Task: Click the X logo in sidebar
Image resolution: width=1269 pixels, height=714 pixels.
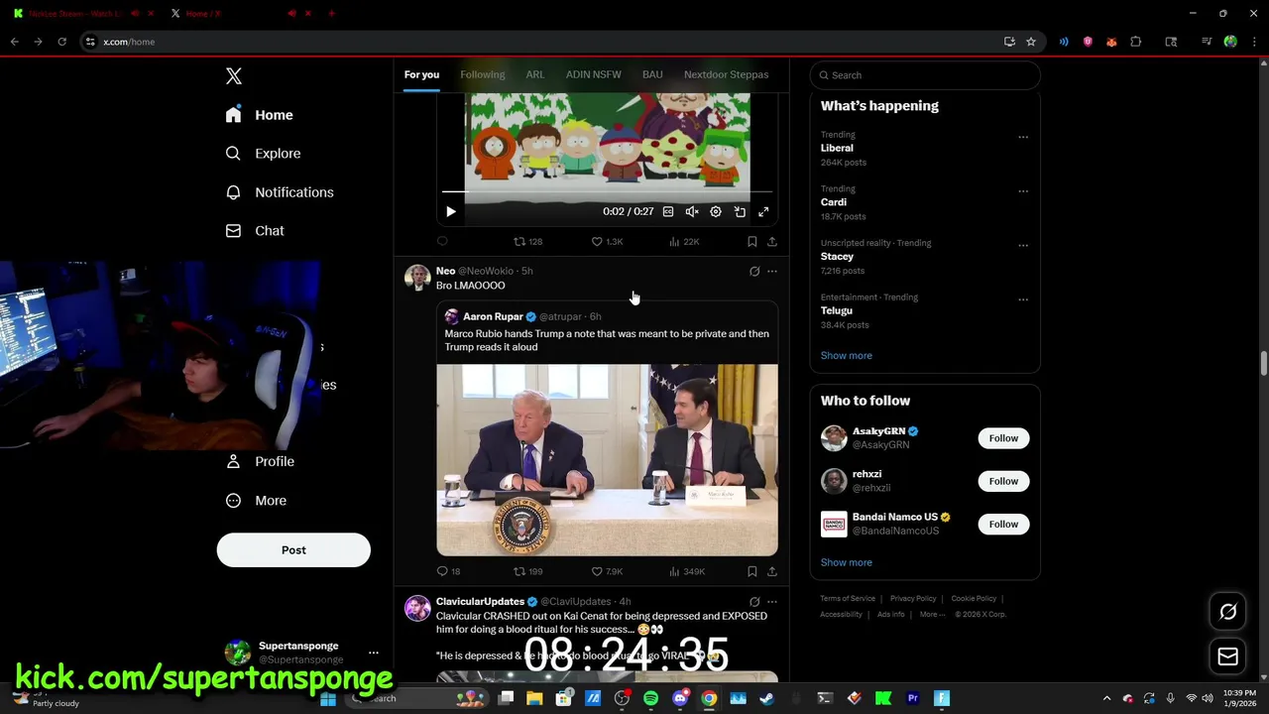Action: 234,76
